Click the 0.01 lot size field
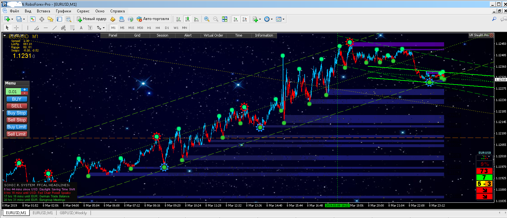This screenshot has height=218, width=507. click(13, 92)
